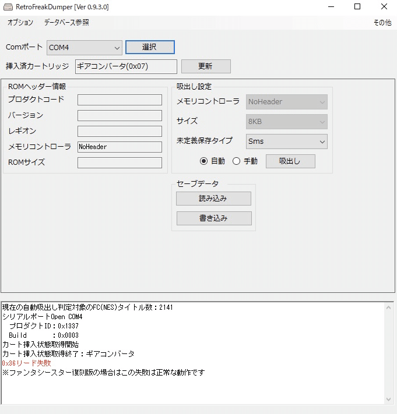397x414 pixels.
Task: Click the 挿入済カートリッジ field showing ギアコンバータ(0x07)
Action: point(126,66)
